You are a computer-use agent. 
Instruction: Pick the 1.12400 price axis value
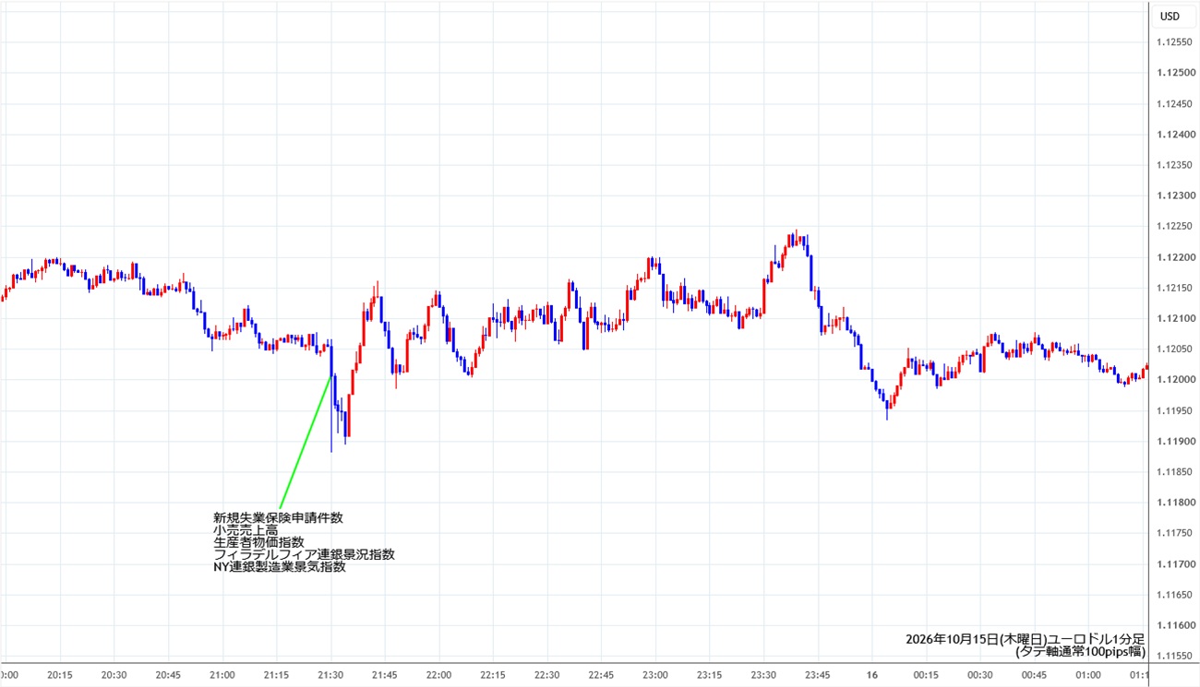1174,134
